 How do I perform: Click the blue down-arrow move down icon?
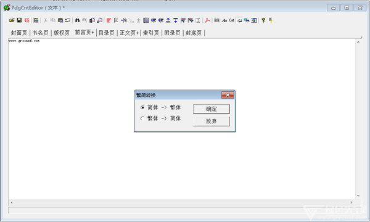(x=176, y=20)
